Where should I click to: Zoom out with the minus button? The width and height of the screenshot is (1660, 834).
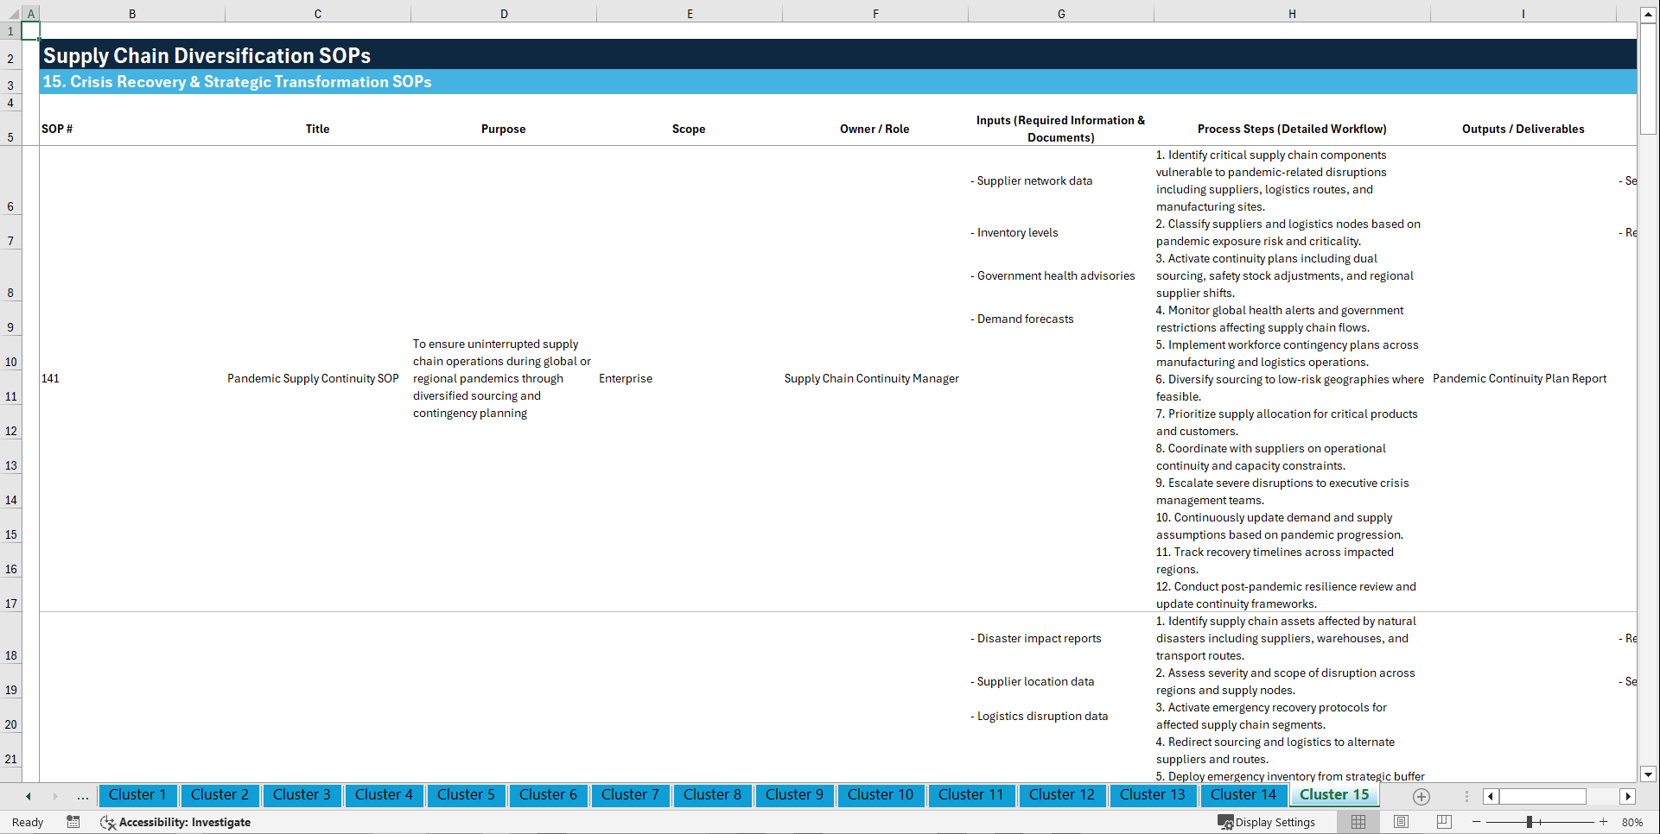click(1477, 822)
